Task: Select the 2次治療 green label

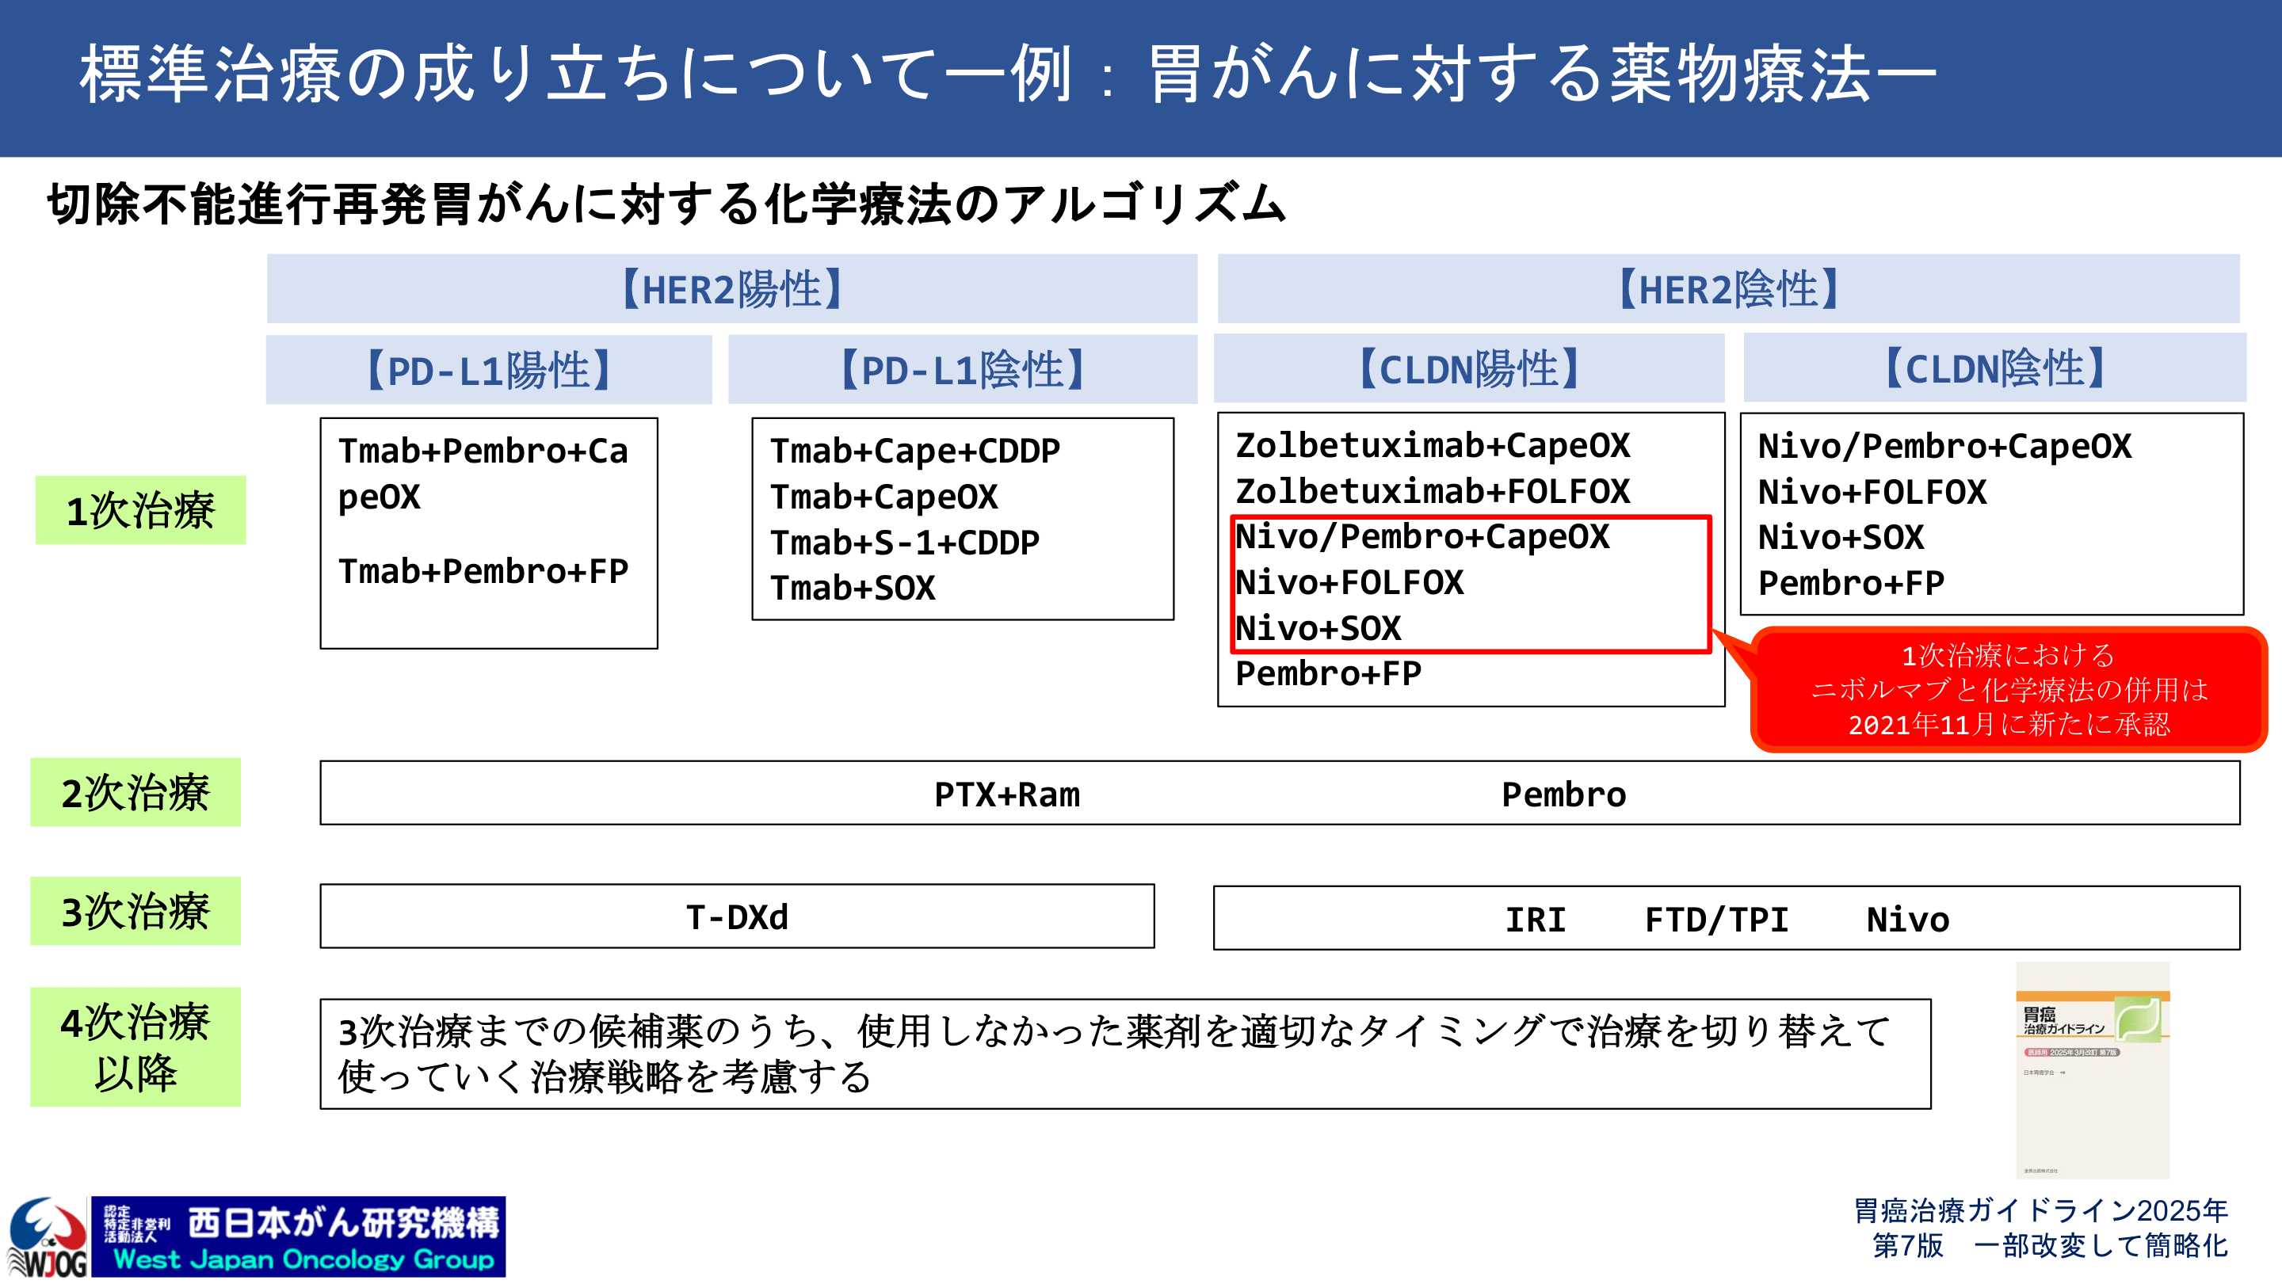Action: [x=135, y=791]
